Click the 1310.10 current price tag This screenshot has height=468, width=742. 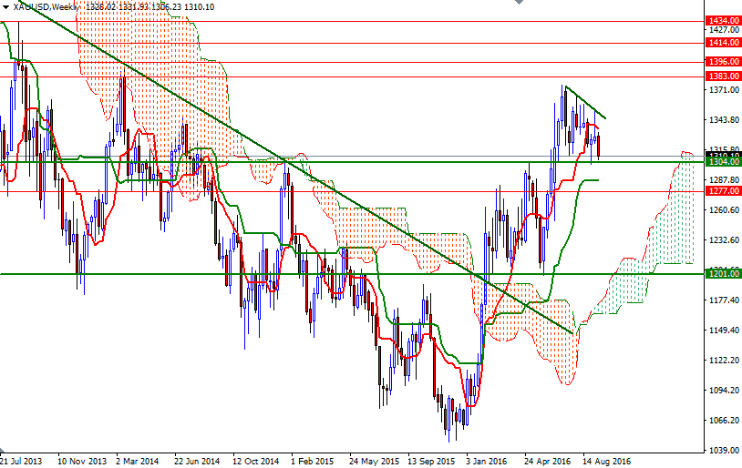click(723, 155)
